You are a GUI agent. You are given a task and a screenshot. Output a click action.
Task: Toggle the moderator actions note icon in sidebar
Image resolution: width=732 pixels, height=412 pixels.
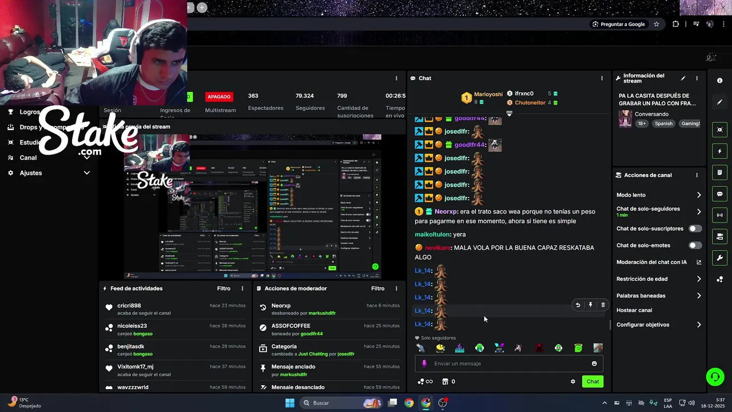tap(720, 173)
